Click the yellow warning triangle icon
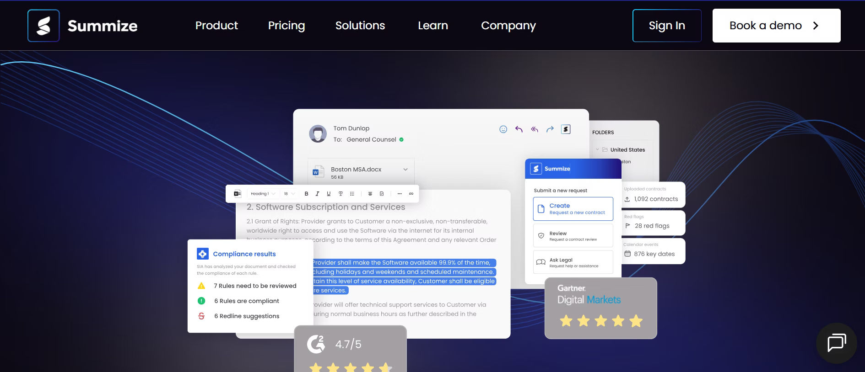865x372 pixels. pos(201,286)
